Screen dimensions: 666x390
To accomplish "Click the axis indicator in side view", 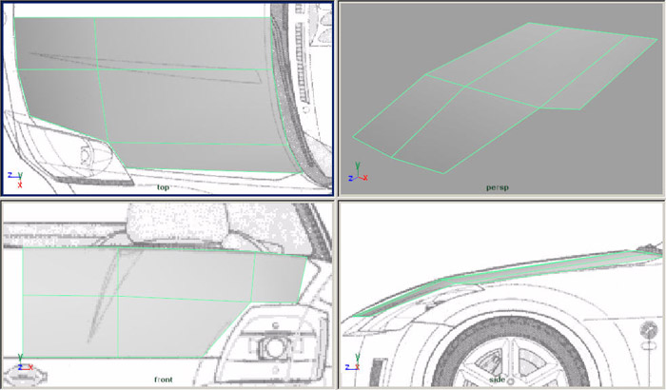I will pos(354,366).
